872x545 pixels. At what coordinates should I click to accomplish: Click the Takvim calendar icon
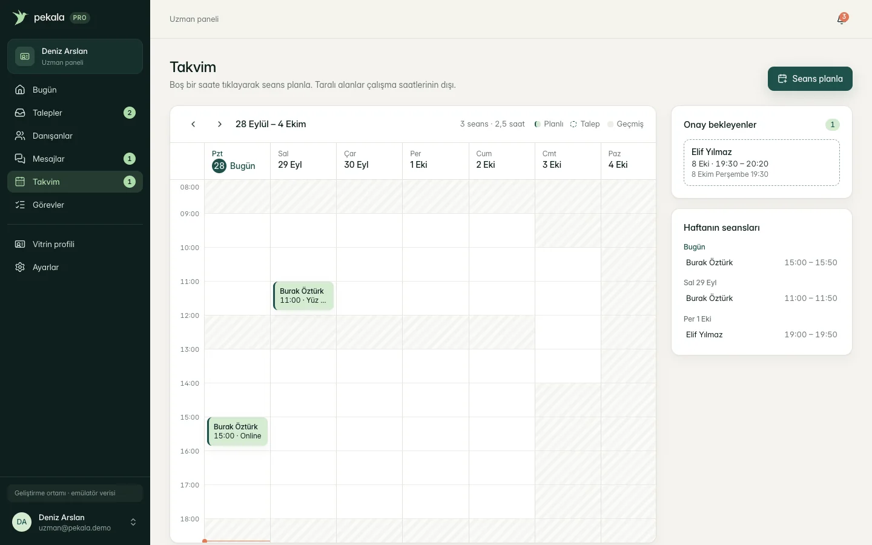[20, 182]
